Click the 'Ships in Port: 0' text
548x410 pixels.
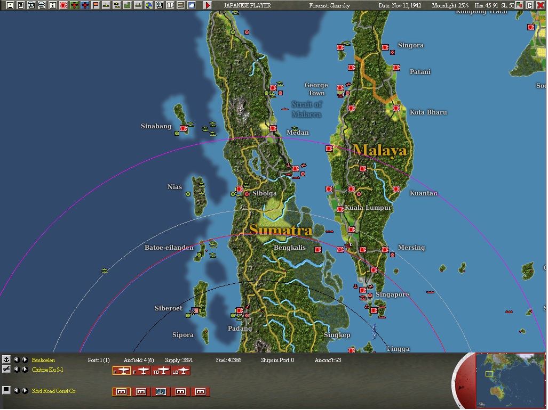277,360
